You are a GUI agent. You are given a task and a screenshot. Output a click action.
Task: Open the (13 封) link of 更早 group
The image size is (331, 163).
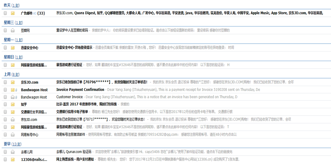pyautogui.click(x=16, y=144)
